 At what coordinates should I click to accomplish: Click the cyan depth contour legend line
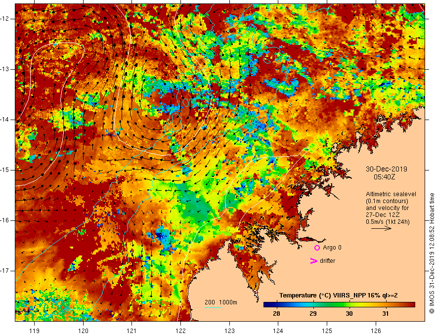(213, 307)
